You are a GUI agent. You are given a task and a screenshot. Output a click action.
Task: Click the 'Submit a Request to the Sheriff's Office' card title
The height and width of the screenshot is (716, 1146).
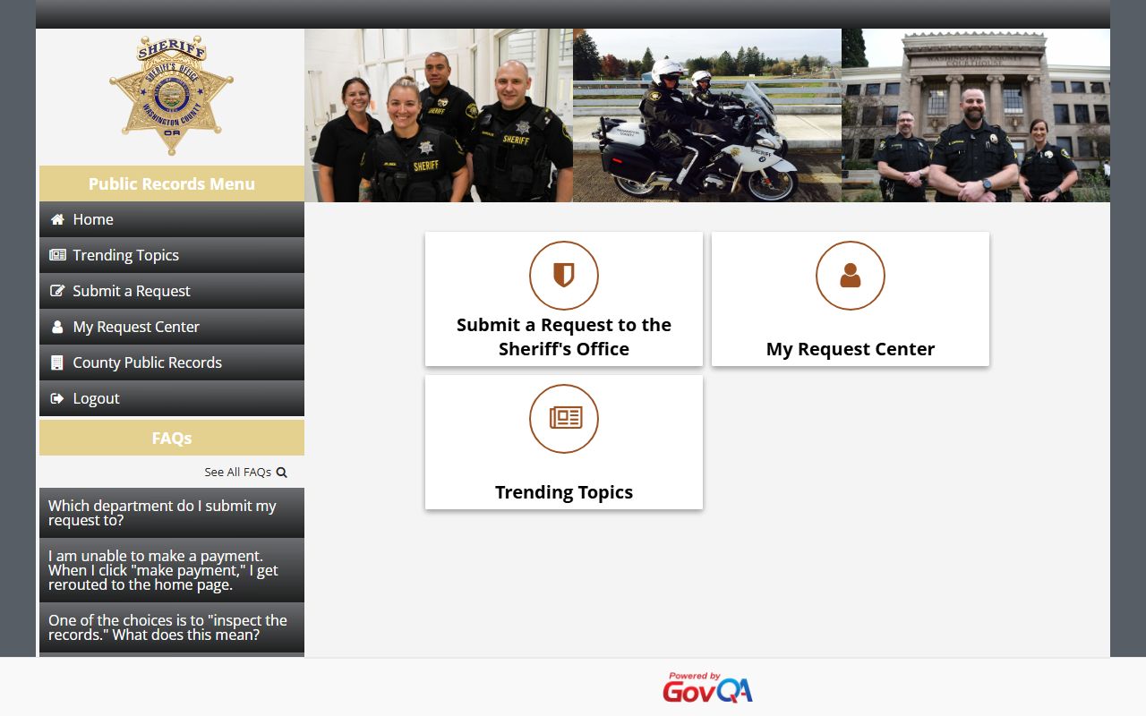(564, 337)
